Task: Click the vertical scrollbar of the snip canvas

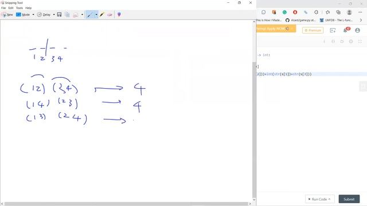Action: click(x=254, y=130)
